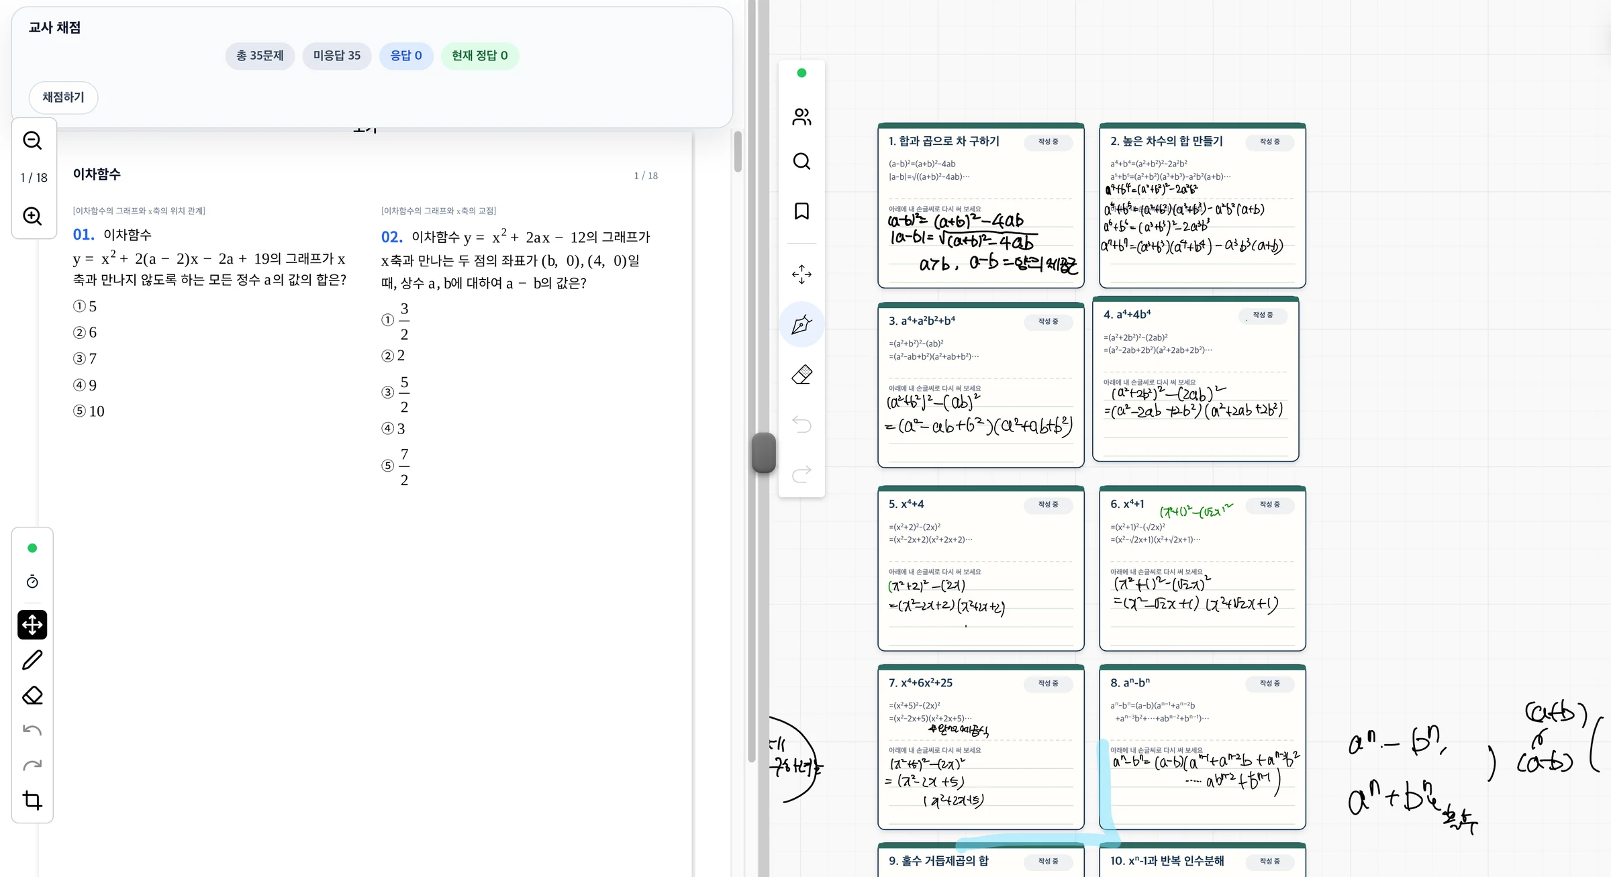Viewport: 1611px width, 877px height.
Task: Click the 이차함수 page heading
Action: (x=97, y=174)
